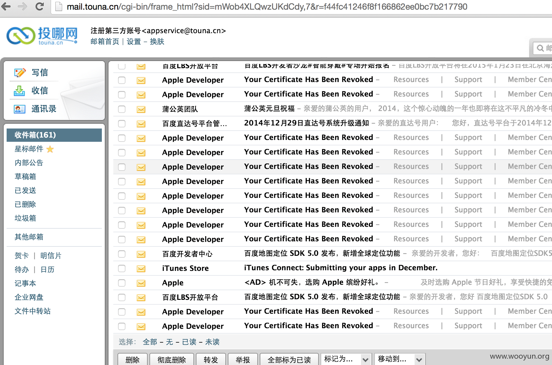Click envelope icon of 百度开发者中心 mail

141,254
